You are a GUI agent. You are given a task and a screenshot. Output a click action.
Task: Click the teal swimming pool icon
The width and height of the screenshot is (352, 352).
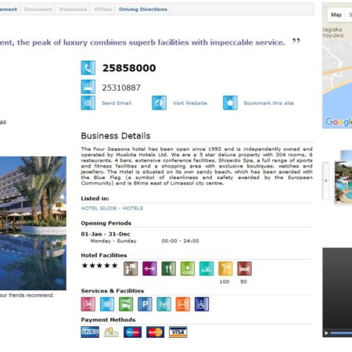207,268
